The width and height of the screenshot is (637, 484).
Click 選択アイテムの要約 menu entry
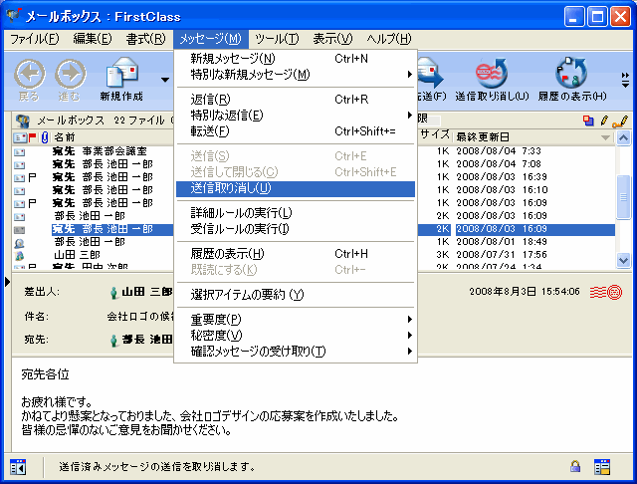click(x=247, y=295)
